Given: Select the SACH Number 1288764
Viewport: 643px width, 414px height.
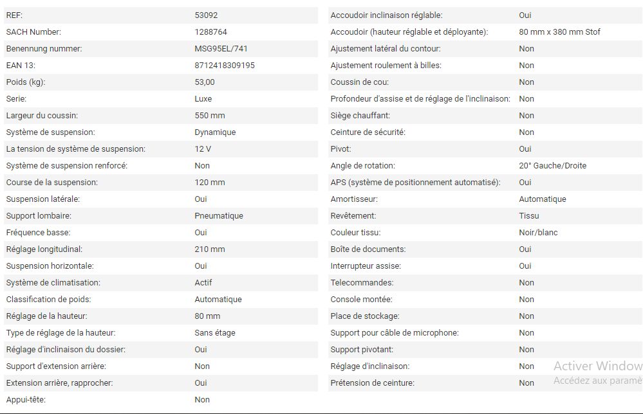Looking at the screenshot, I should pyautogui.click(x=210, y=32).
